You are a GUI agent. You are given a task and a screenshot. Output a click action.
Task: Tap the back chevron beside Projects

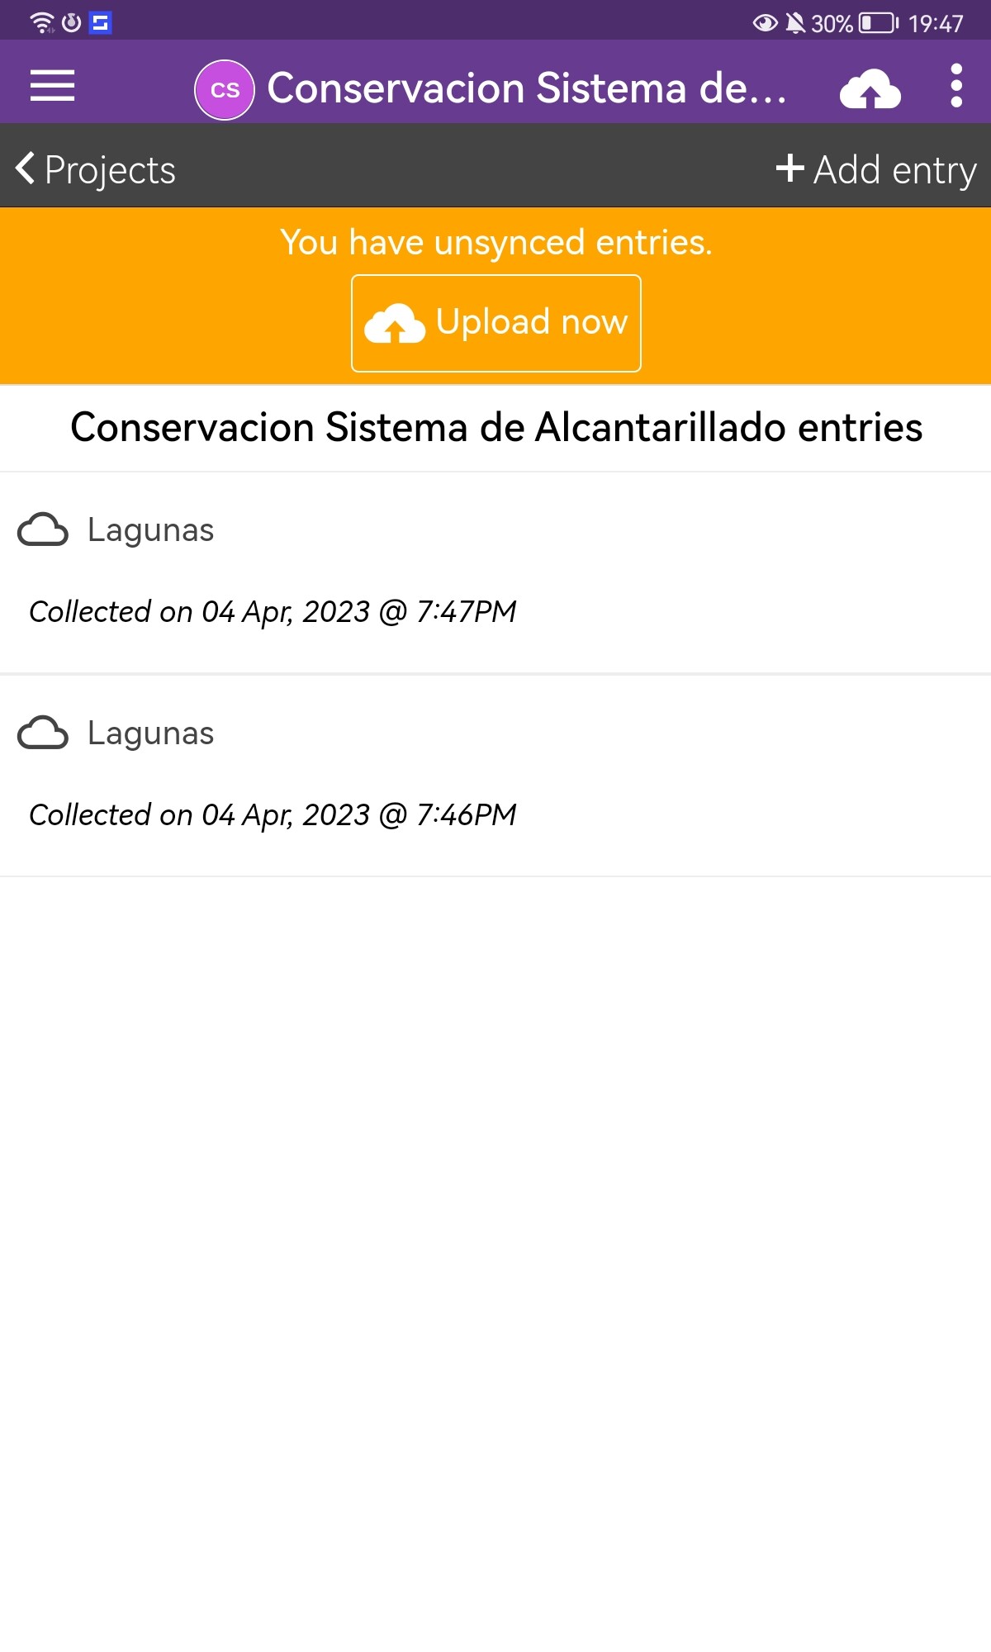25,169
